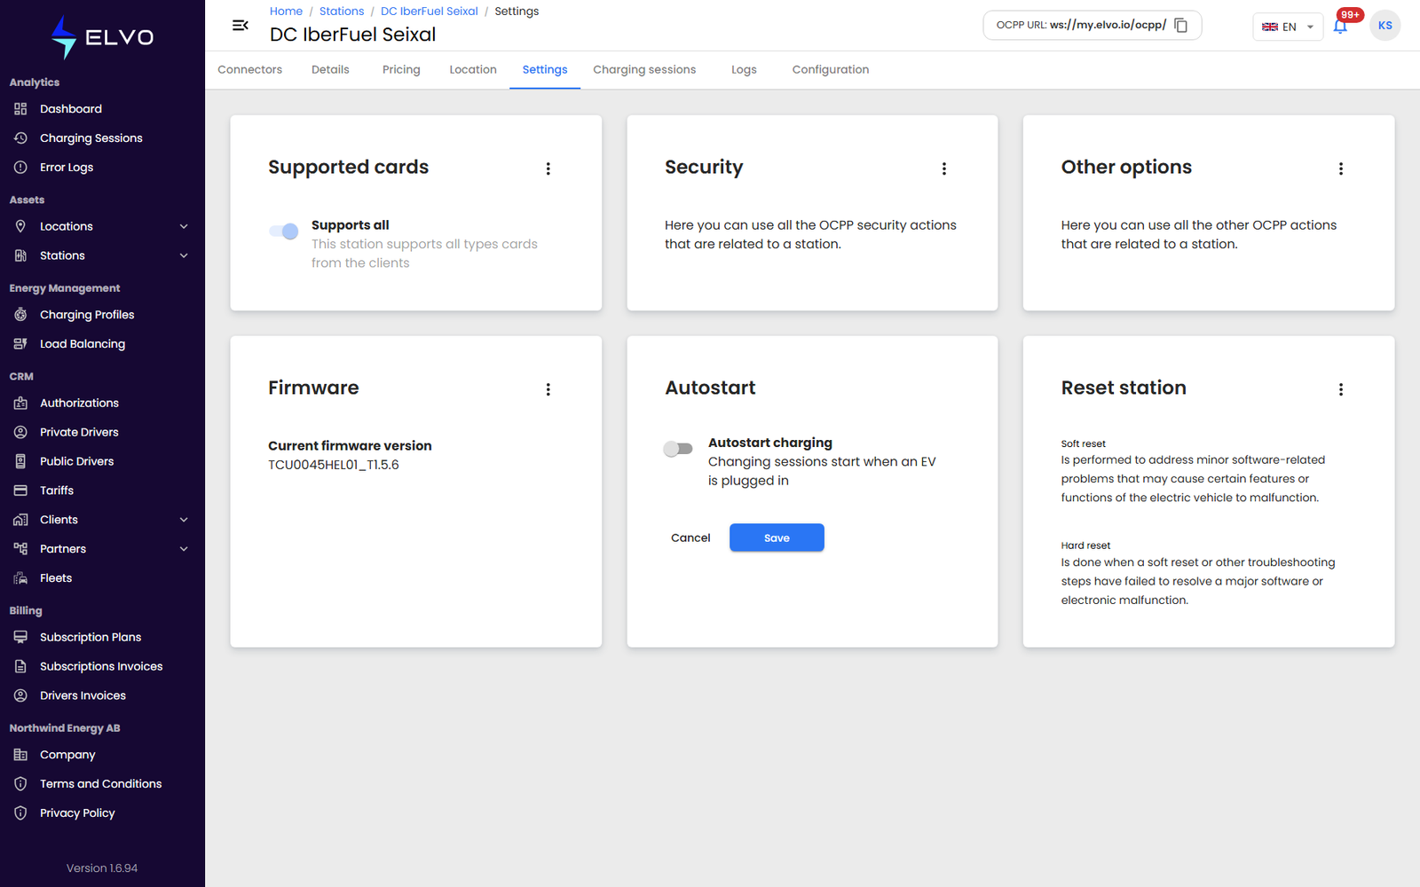Image resolution: width=1420 pixels, height=887 pixels.
Task: Click the Tariffs card icon
Action: point(20,491)
